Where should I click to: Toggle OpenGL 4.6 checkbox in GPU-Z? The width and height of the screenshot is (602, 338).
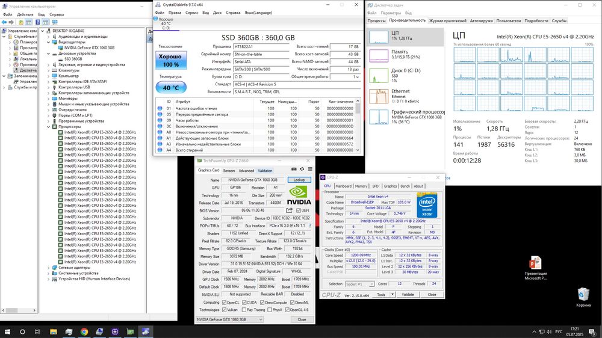287,310
